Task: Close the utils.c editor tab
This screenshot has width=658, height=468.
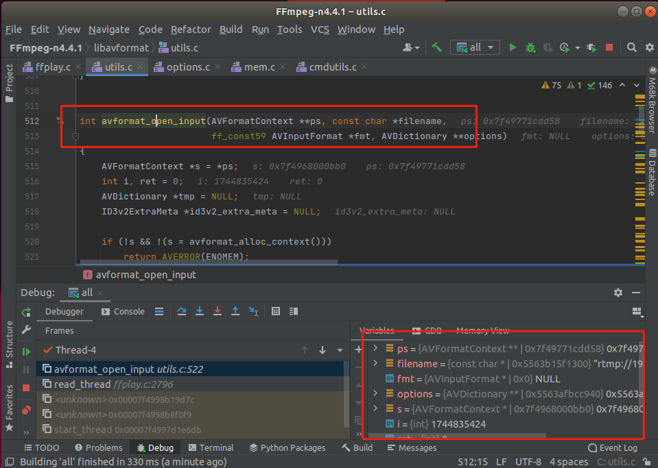Action: tap(140, 67)
